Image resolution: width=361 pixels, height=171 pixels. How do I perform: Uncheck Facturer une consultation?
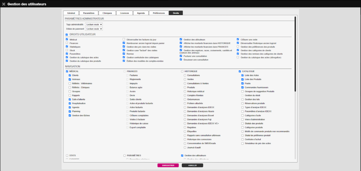click(x=181, y=56)
